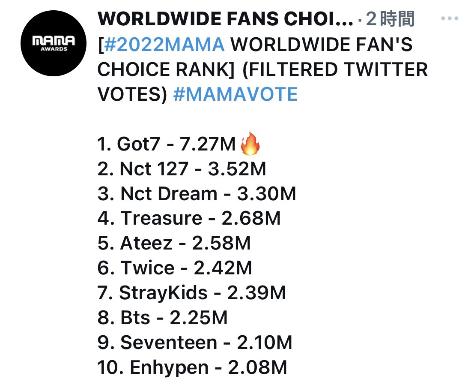Click the StrayKids - 2.39M line
The width and height of the screenshot is (471, 385).
[192, 293]
